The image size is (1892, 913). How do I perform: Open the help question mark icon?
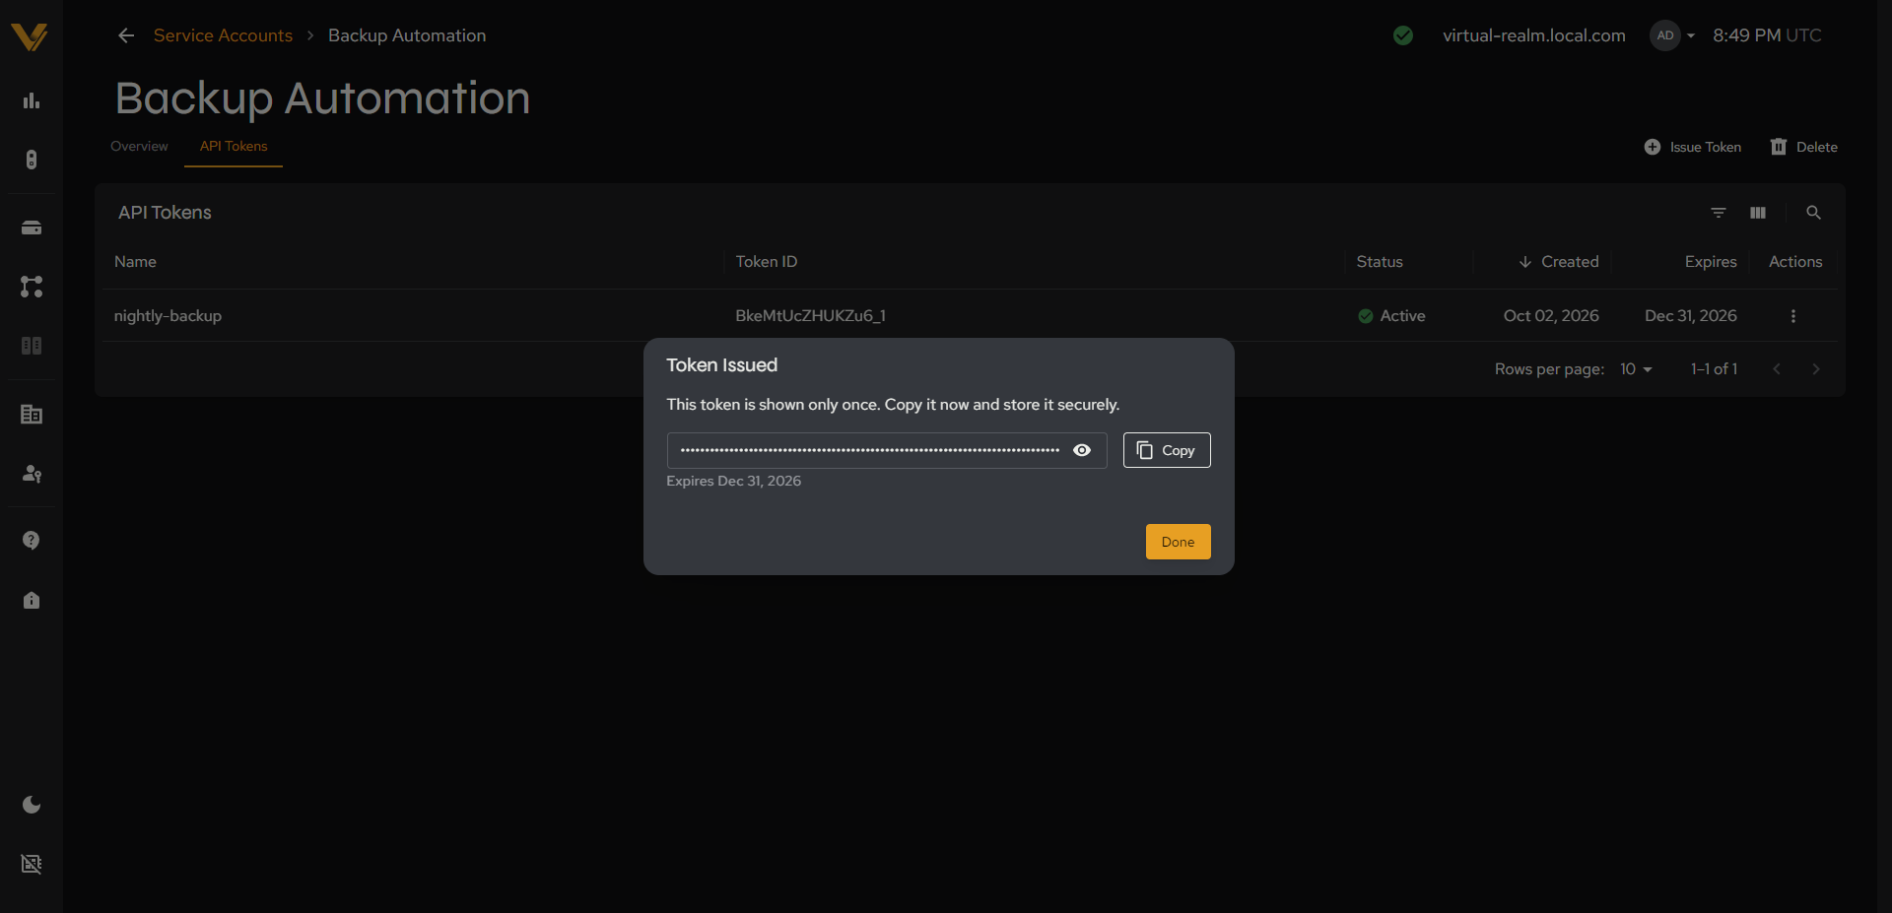click(32, 541)
